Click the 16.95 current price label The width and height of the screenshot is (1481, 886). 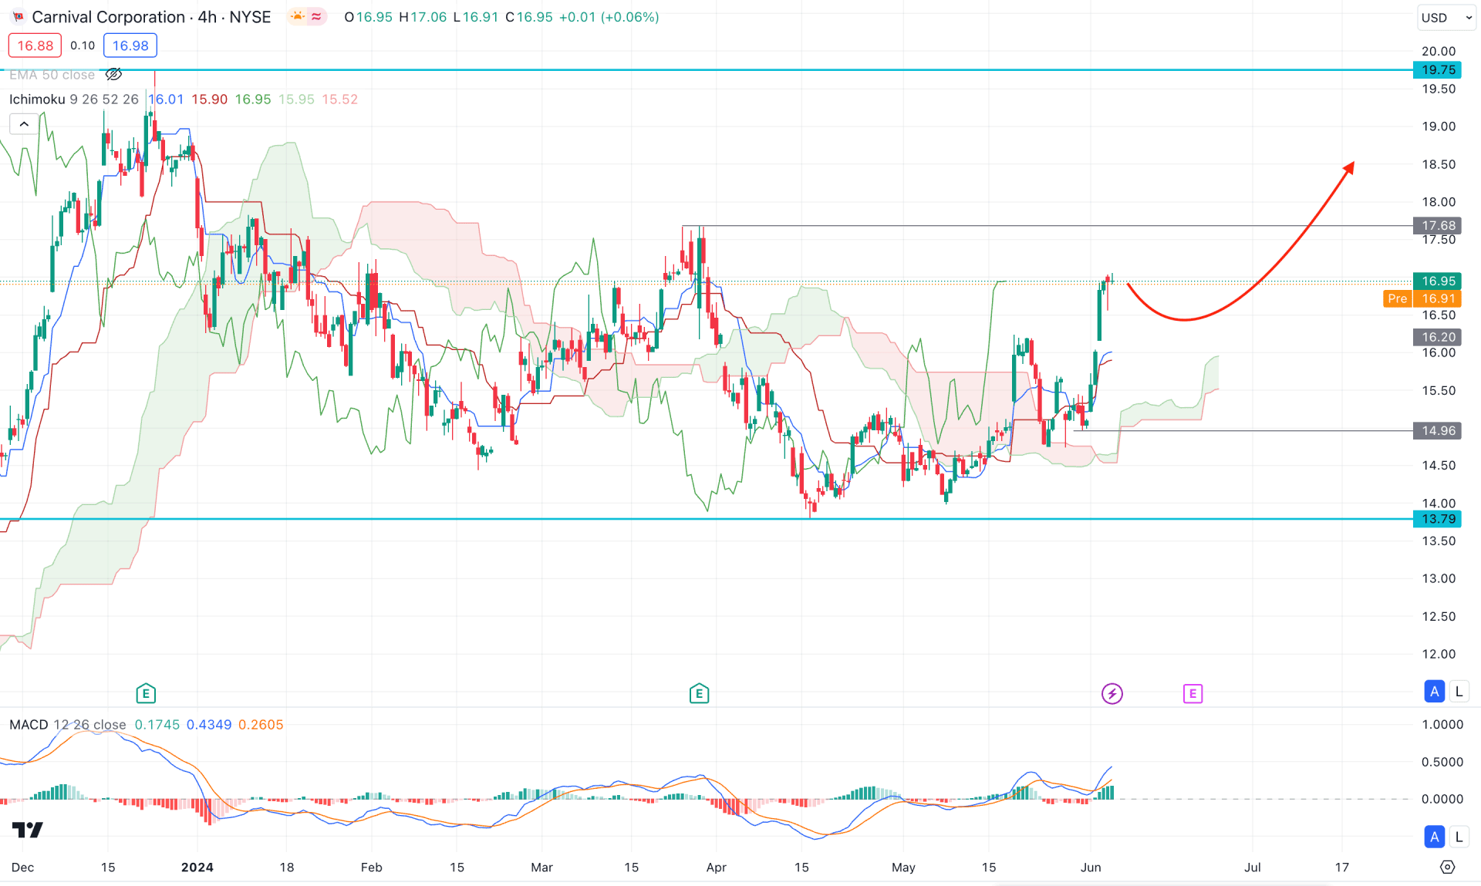tap(1437, 281)
